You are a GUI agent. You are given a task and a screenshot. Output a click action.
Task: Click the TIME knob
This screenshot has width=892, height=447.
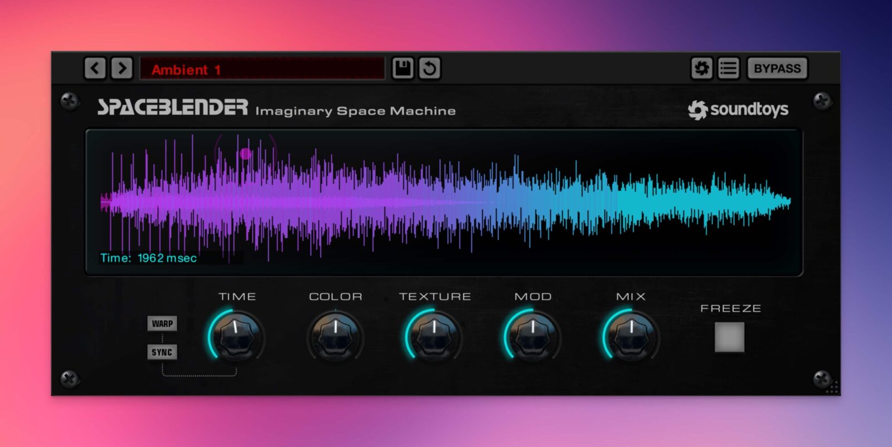[236, 336]
